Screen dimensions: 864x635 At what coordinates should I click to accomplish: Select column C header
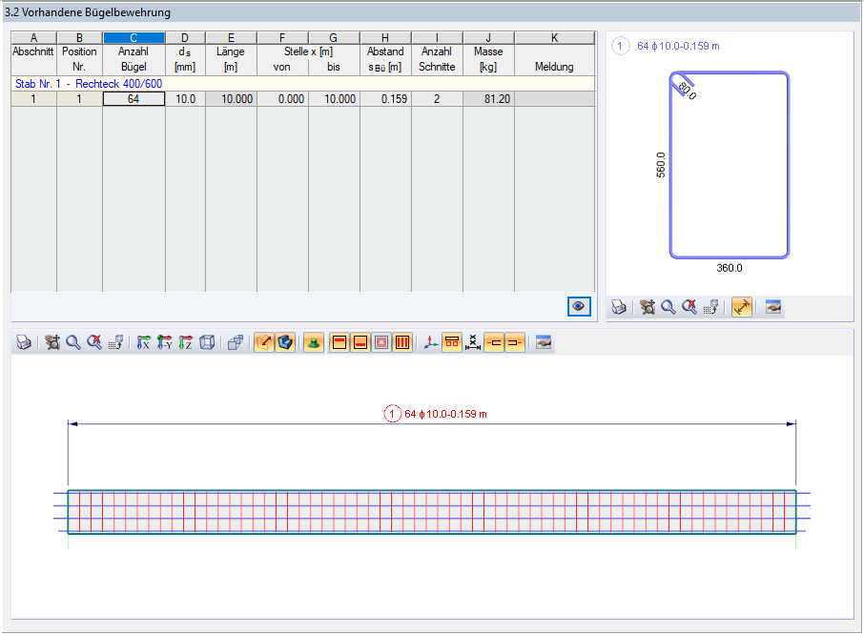[134, 37]
